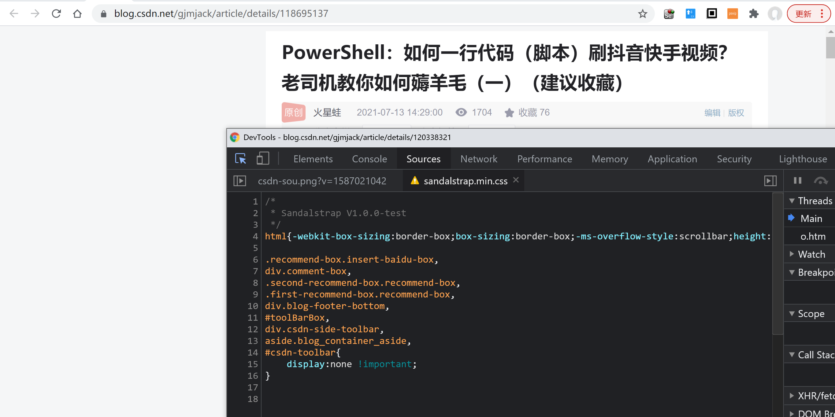
Task: Show the Sources navigator pane
Action: [x=239, y=181]
